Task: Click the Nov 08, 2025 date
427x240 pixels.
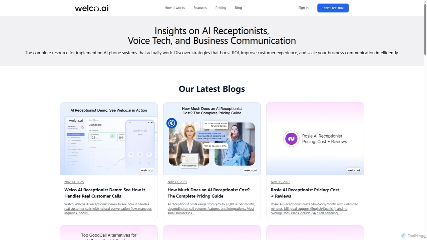Action: tap(281, 182)
